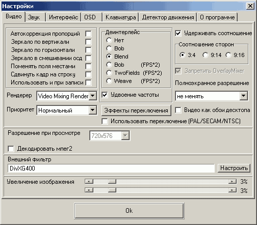
Task: Switch to the Звук tab
Action: (x=35, y=17)
